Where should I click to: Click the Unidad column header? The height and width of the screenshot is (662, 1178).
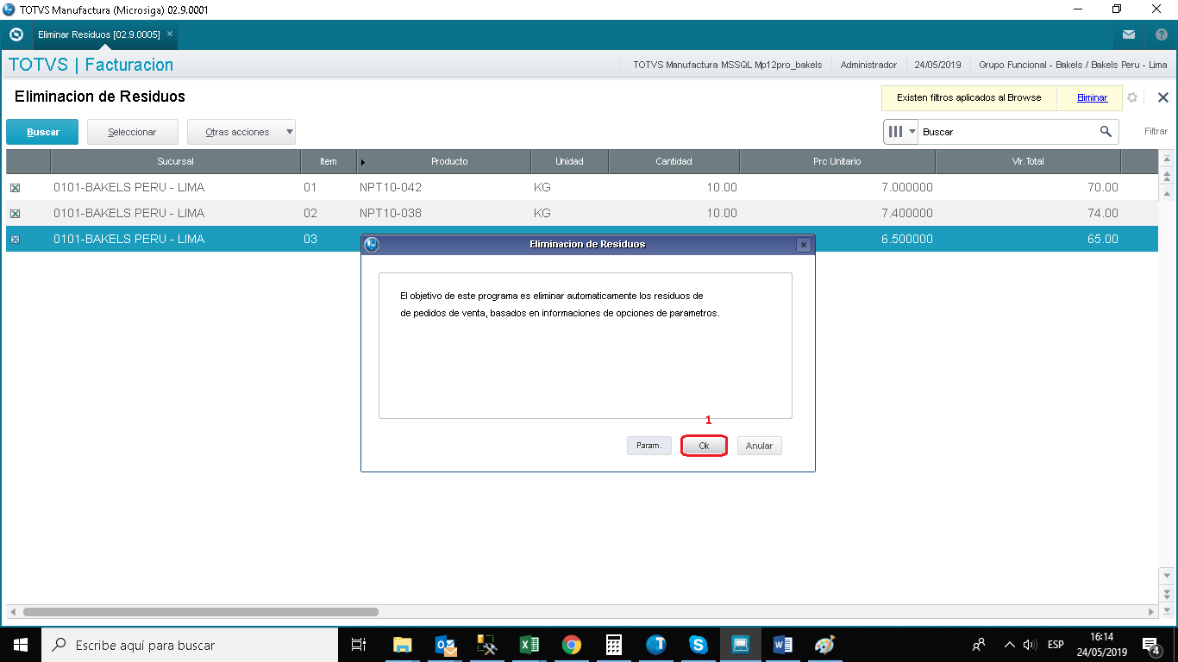[x=569, y=161]
